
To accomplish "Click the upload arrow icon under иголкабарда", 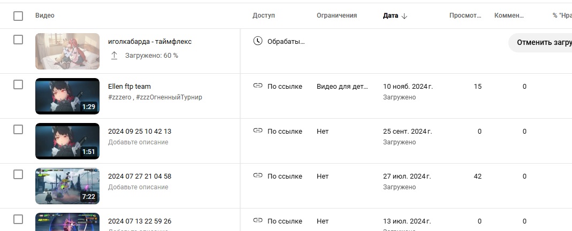I will point(114,56).
